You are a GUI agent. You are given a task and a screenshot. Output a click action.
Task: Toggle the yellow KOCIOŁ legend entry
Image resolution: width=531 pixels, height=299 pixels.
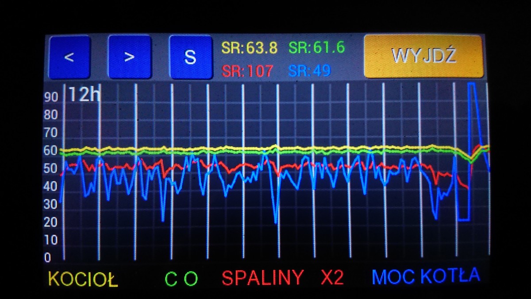pos(83,279)
